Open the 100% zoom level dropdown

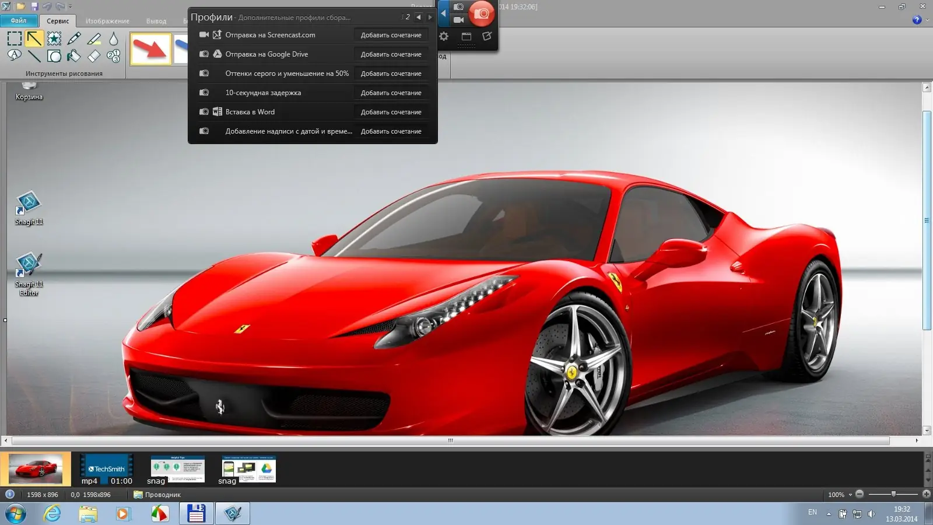pos(850,495)
